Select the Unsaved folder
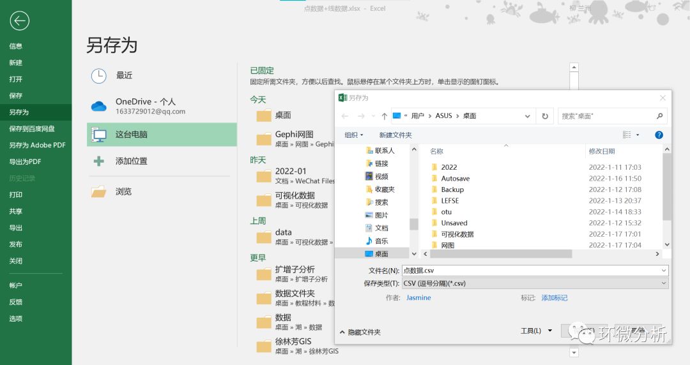The width and height of the screenshot is (690, 365). tap(454, 223)
